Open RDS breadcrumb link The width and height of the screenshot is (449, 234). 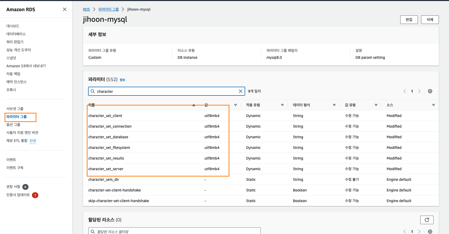pos(86,9)
